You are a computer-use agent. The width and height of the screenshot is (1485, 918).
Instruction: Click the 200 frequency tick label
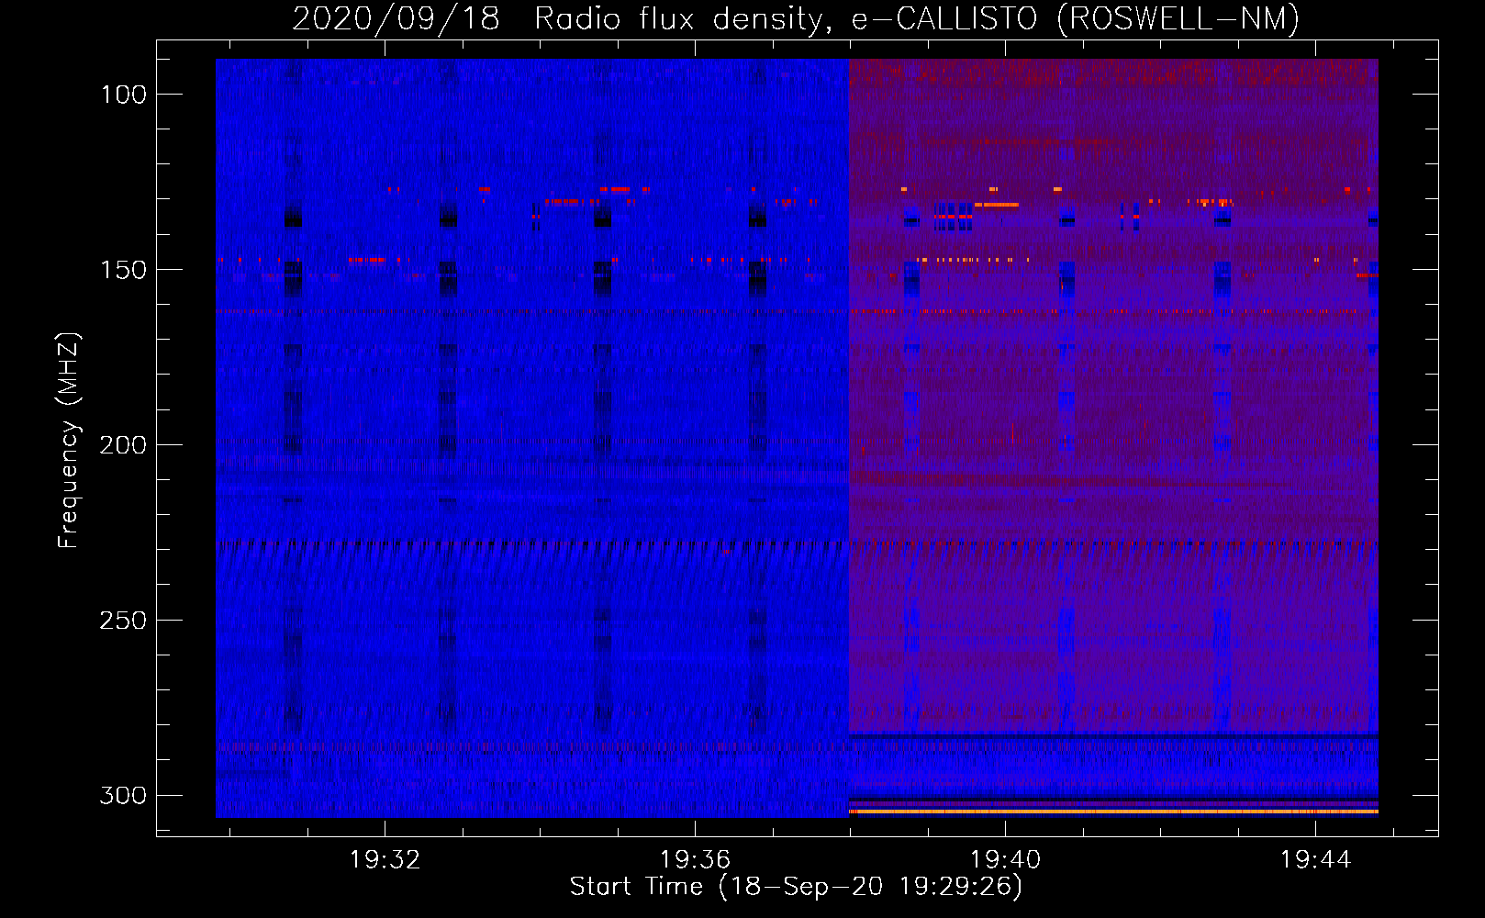pyautogui.click(x=123, y=445)
